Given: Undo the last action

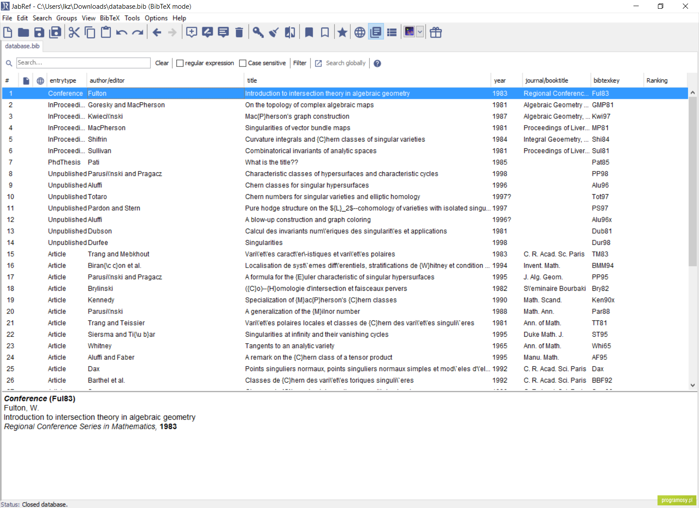Looking at the screenshot, I should click(122, 32).
